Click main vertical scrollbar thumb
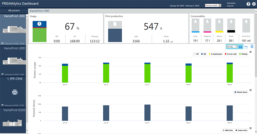This screenshot has height=134, width=257. (x=256, y=45)
